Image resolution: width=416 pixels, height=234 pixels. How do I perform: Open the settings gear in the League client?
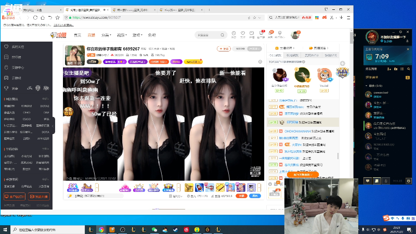click(409, 181)
